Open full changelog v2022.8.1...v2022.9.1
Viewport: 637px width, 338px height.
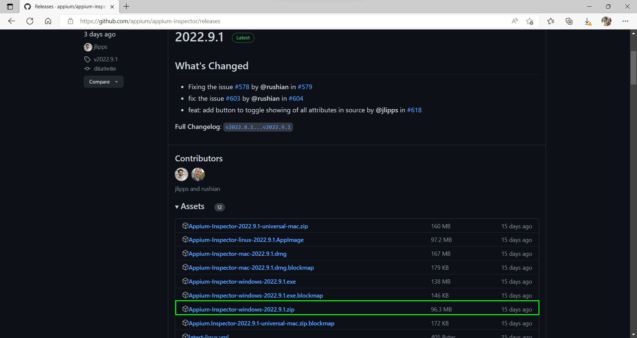258,127
